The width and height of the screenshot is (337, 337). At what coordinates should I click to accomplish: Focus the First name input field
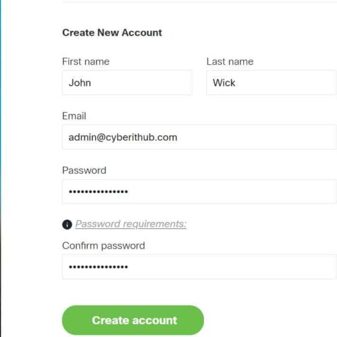coord(127,83)
